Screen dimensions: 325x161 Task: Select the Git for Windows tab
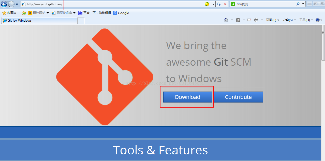[39, 21]
